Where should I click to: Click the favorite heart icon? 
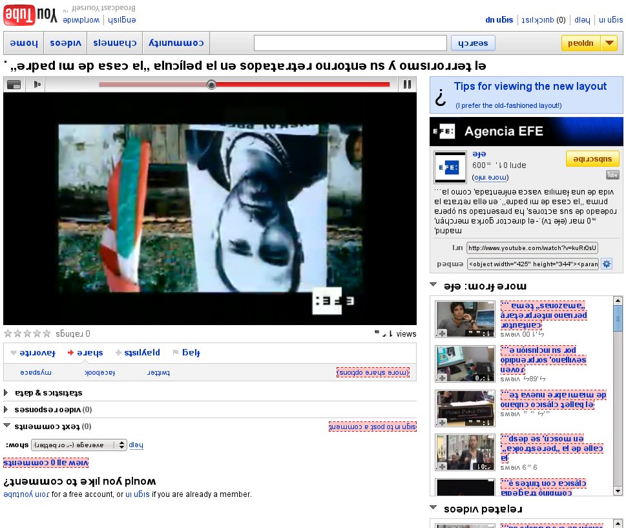pos(14,353)
